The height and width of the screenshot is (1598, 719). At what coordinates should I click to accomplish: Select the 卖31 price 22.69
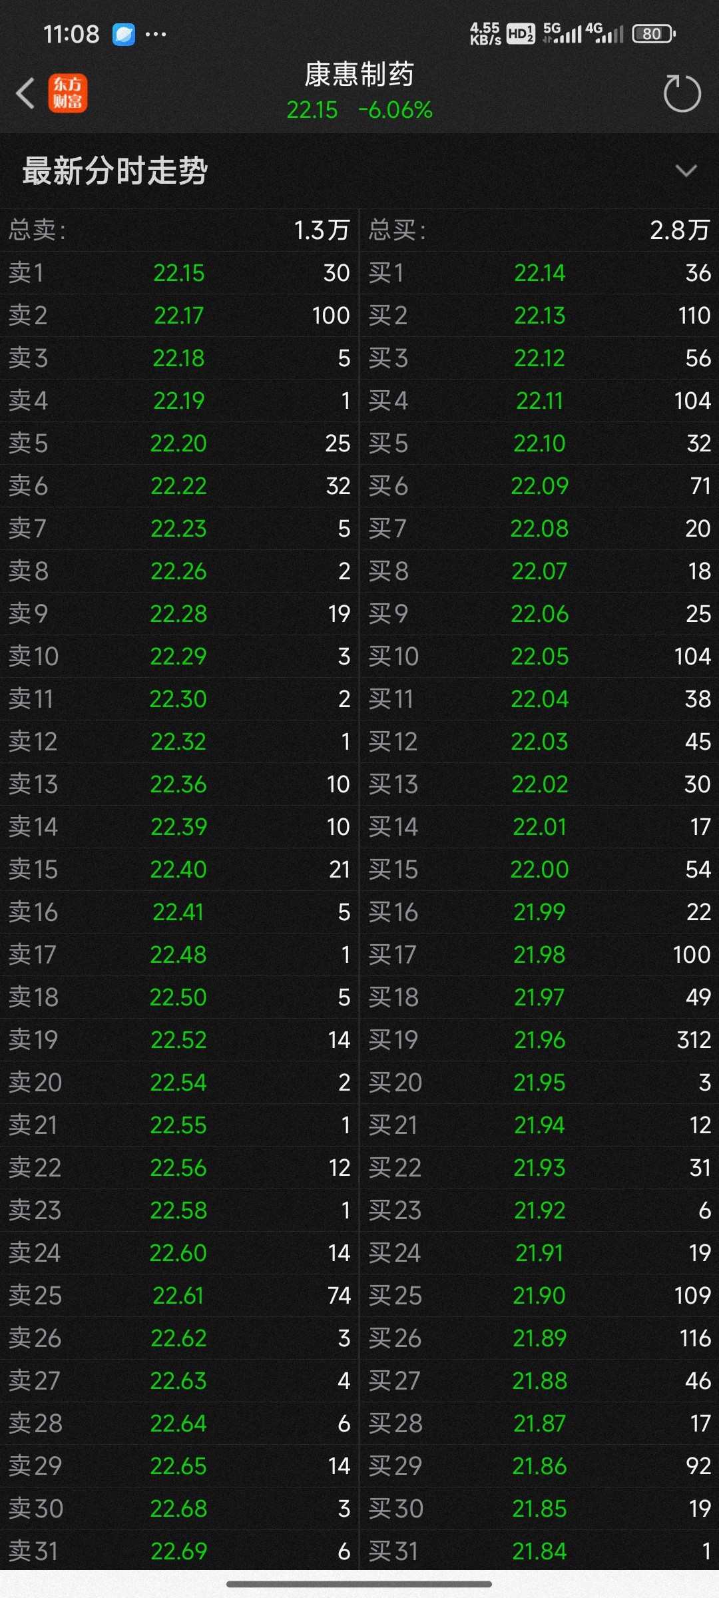(178, 1551)
